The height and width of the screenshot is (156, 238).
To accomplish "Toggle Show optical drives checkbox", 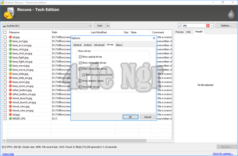I will (80, 57).
